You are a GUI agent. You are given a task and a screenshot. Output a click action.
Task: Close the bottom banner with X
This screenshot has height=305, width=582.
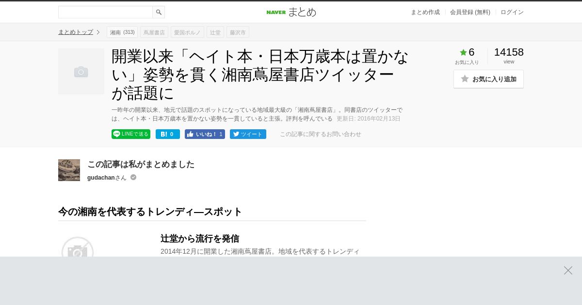point(568,270)
